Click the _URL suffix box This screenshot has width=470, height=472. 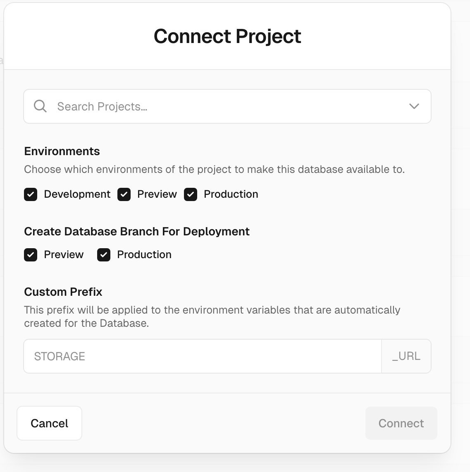(406, 356)
